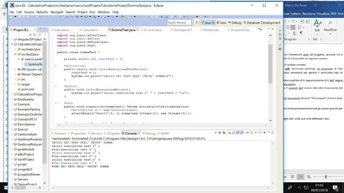Open the File menu in Eclipse
344x193 pixels.
coord(12,12)
